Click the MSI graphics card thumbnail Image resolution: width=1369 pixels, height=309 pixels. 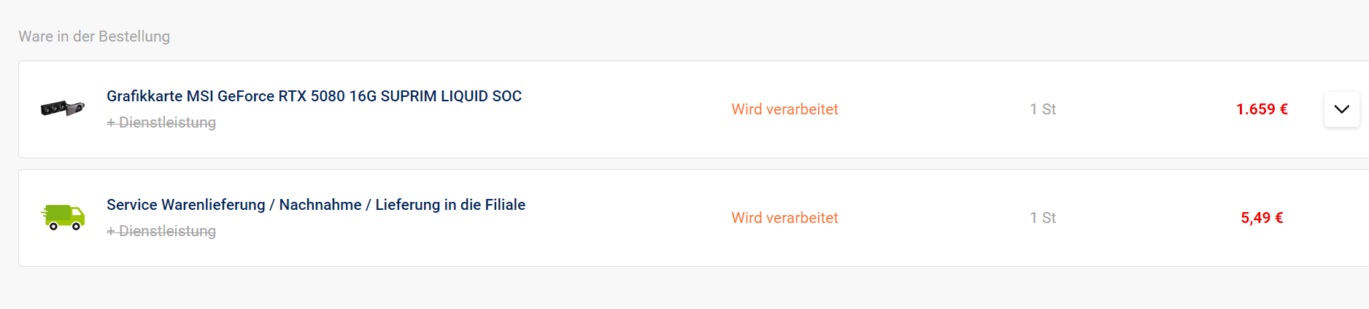[63, 109]
